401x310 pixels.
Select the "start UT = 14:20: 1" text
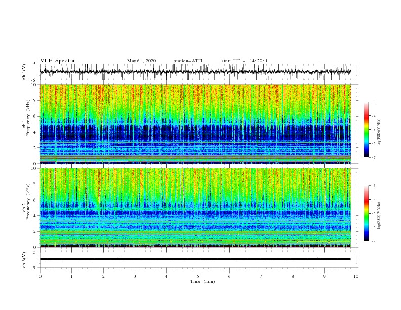[x=244, y=61]
